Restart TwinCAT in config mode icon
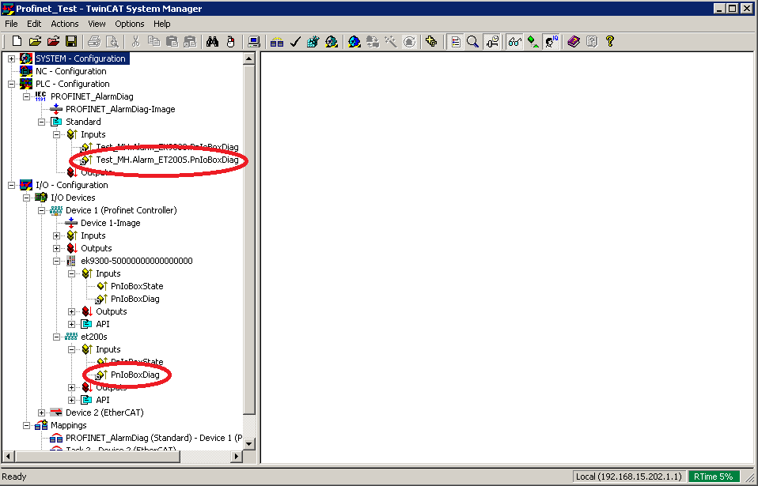 coord(354,42)
